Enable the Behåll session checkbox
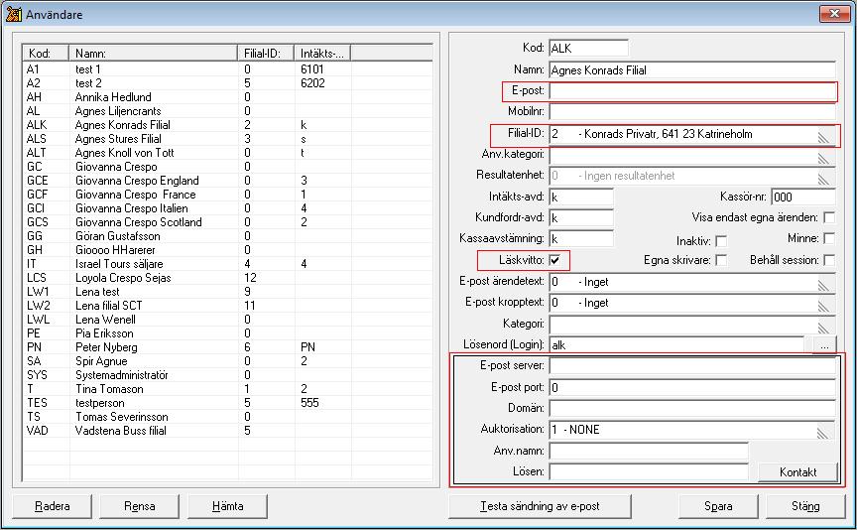The width and height of the screenshot is (857, 530). pyautogui.click(x=829, y=260)
